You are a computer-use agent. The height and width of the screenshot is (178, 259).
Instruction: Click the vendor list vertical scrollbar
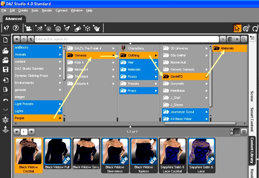click(210, 78)
